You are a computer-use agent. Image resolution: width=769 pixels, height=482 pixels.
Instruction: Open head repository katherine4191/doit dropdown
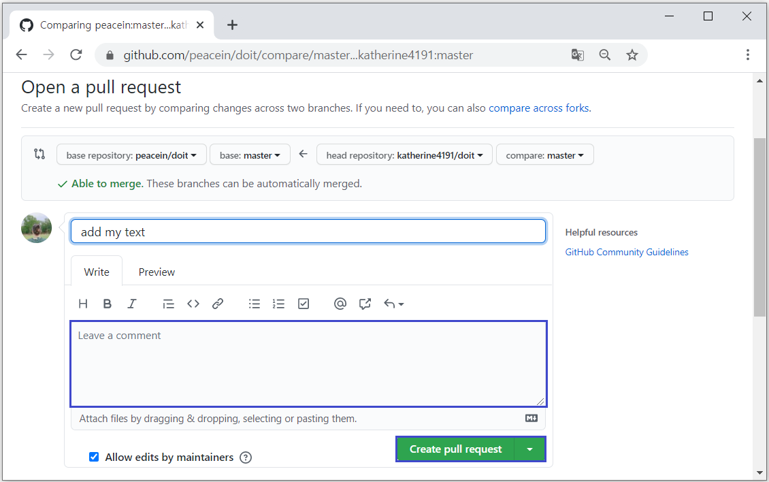[x=405, y=155]
